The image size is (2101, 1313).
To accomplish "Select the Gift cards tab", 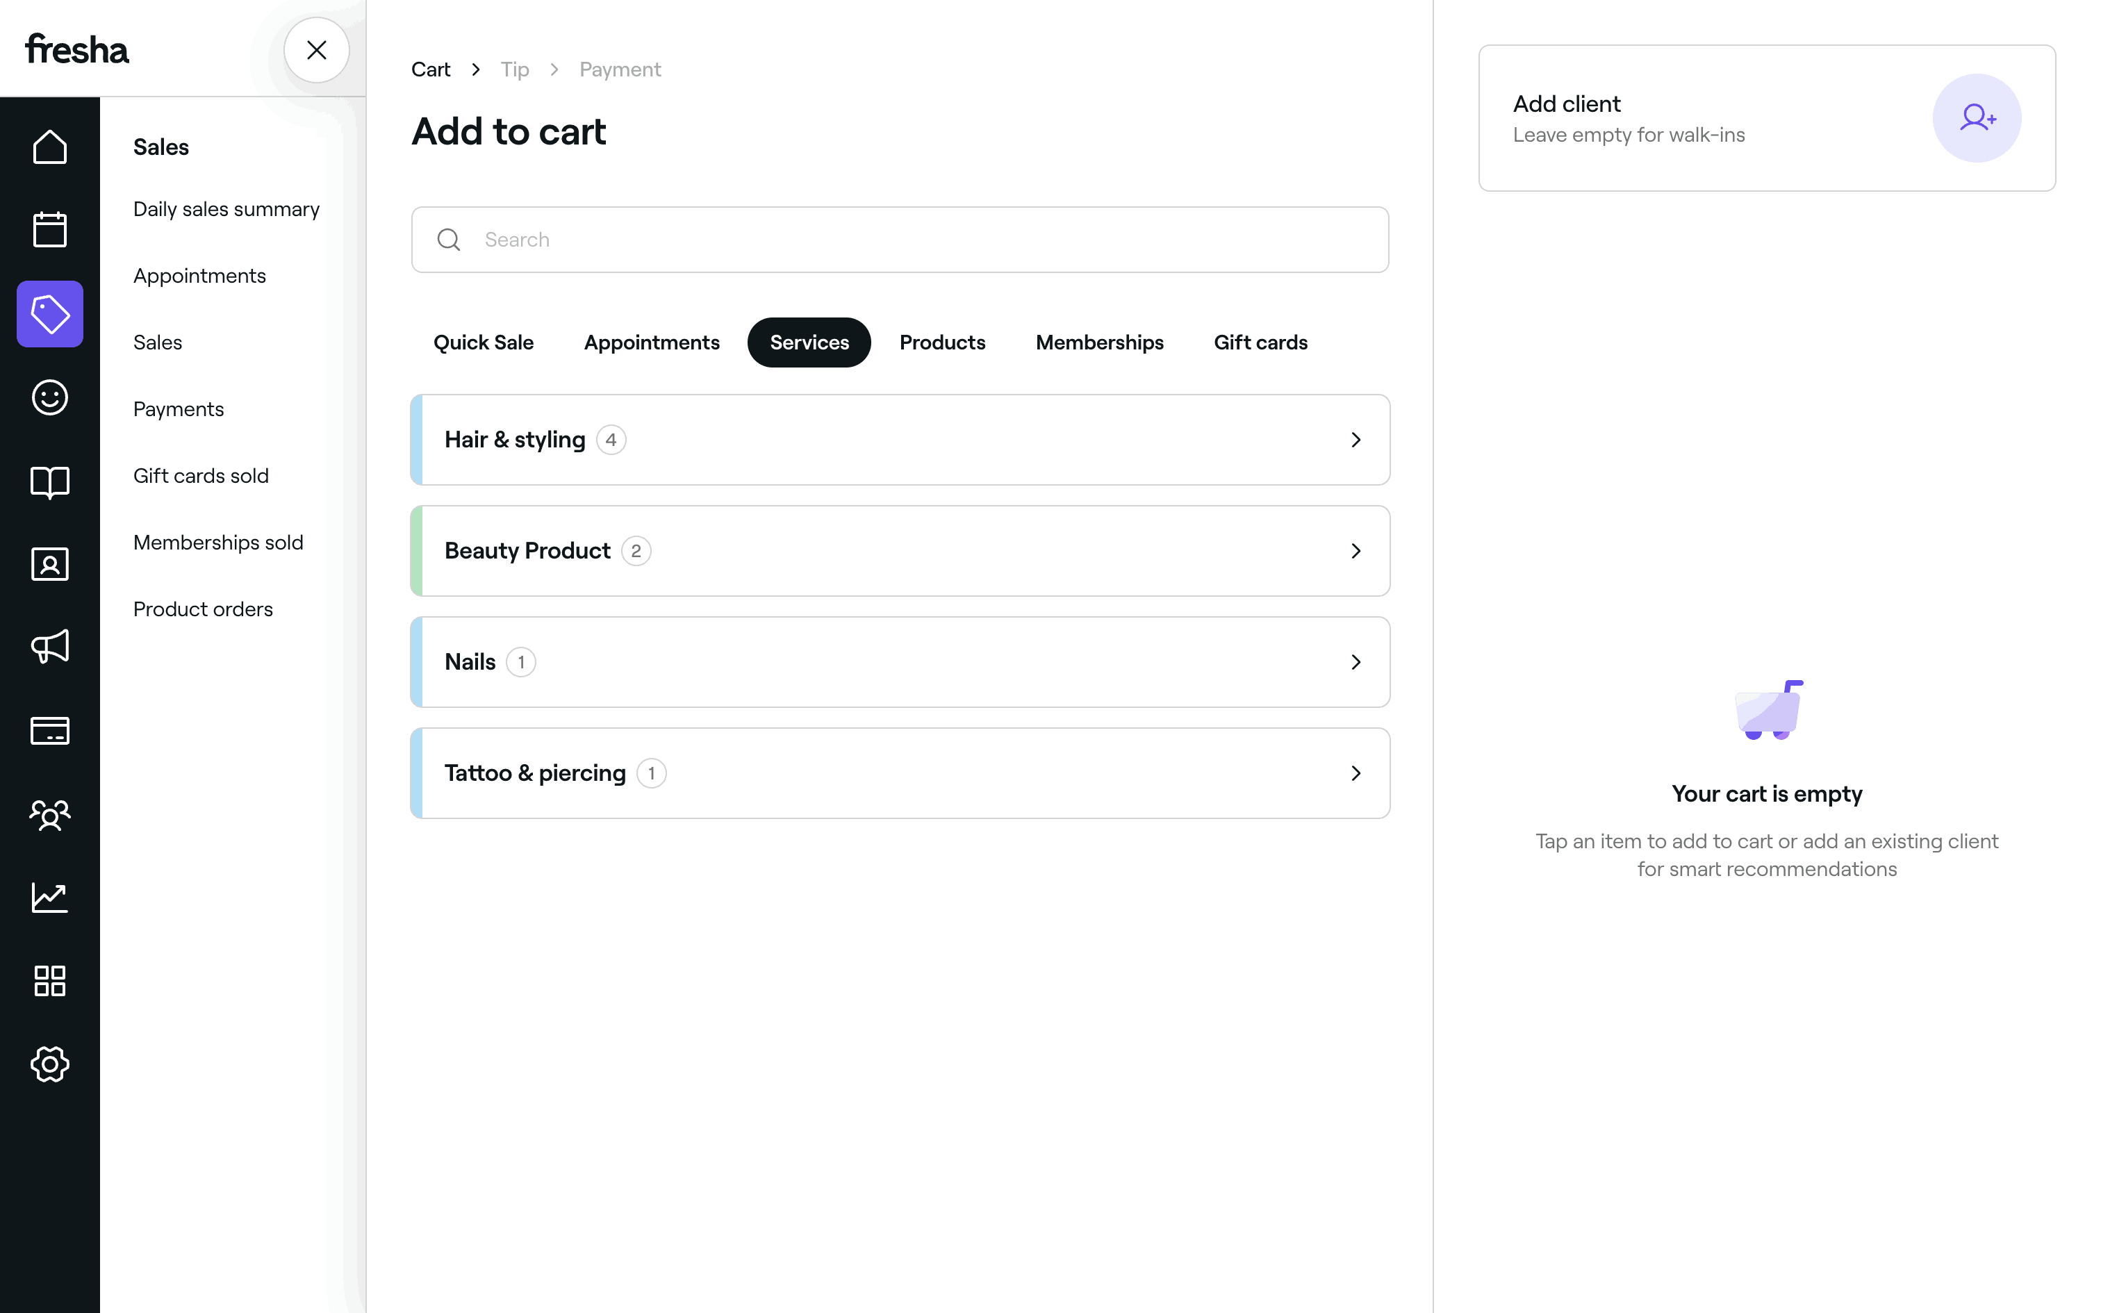I will pyautogui.click(x=1260, y=342).
